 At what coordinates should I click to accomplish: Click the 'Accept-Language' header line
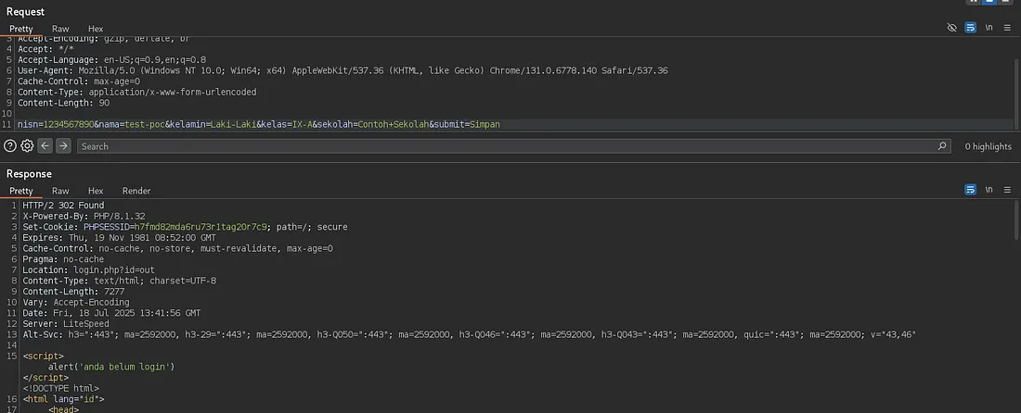point(111,59)
